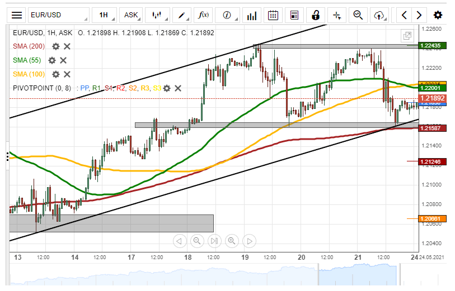Viewport: 455px width, 291px height.
Task: Open the drawing pencil tools menu
Action: [x=182, y=15]
